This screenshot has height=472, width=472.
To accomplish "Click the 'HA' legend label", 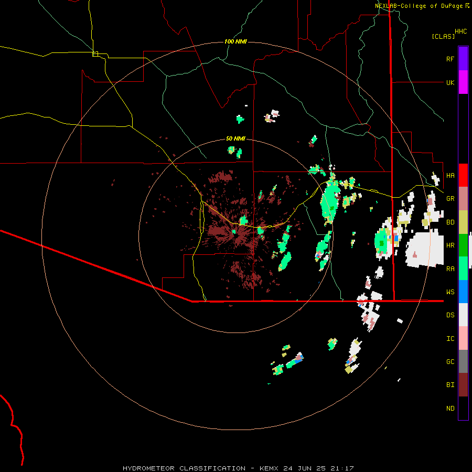I will tap(450, 175).
